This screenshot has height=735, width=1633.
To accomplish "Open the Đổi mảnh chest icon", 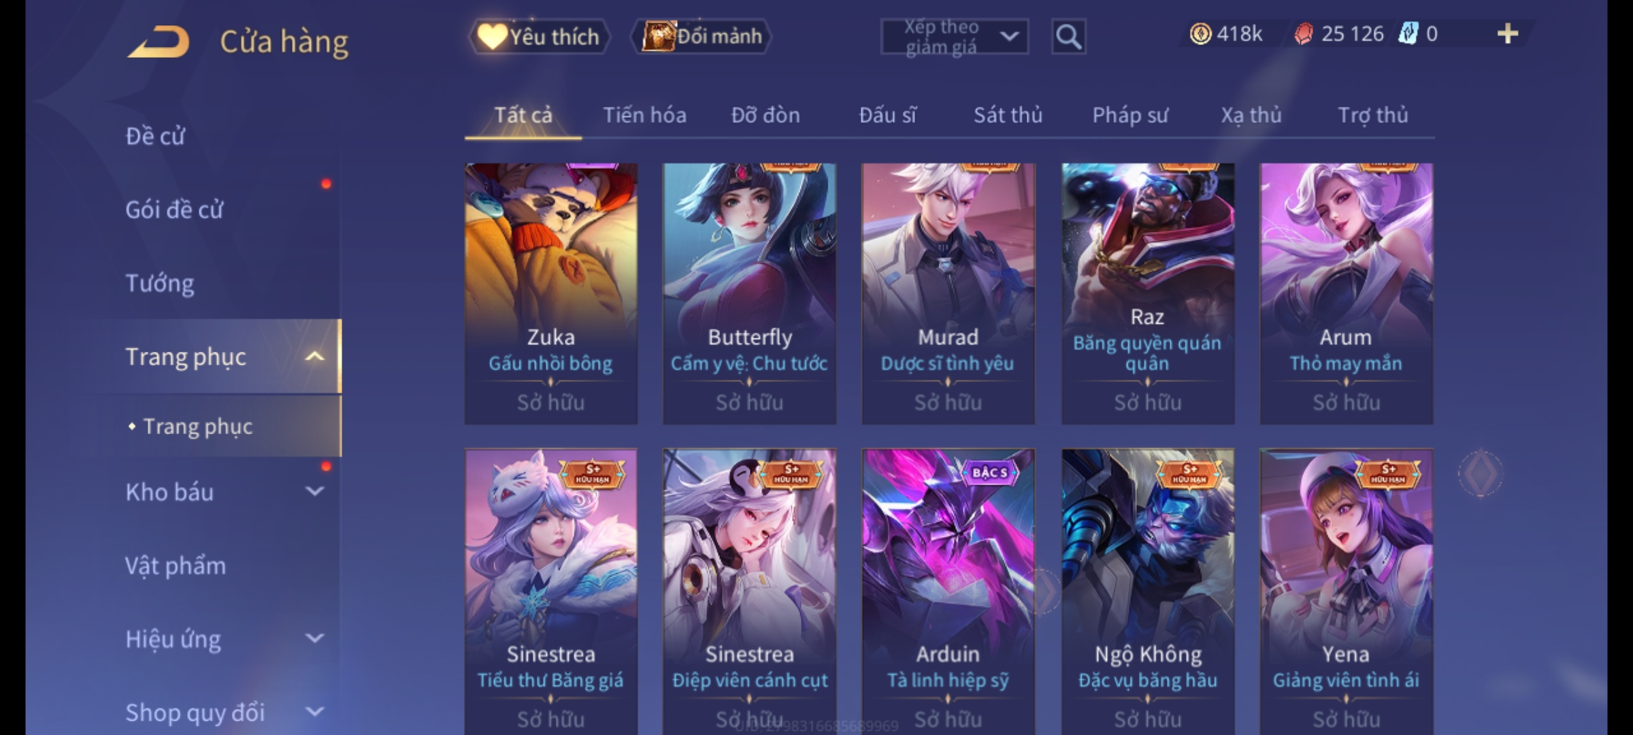I will point(659,36).
